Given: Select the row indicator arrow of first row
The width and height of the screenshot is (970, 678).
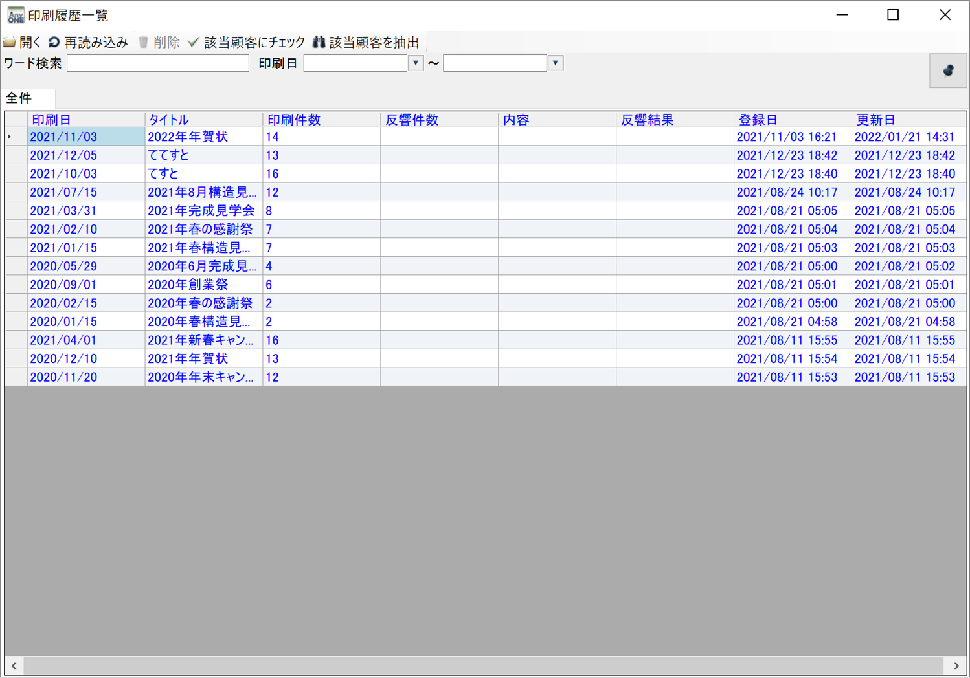Looking at the screenshot, I should pos(10,137).
